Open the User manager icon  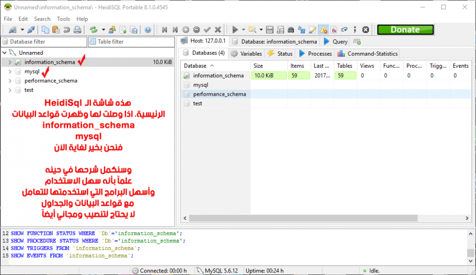pos(112,30)
